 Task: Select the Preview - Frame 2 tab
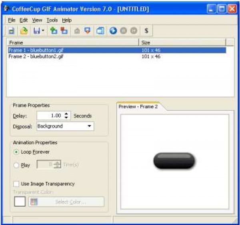[138, 106]
